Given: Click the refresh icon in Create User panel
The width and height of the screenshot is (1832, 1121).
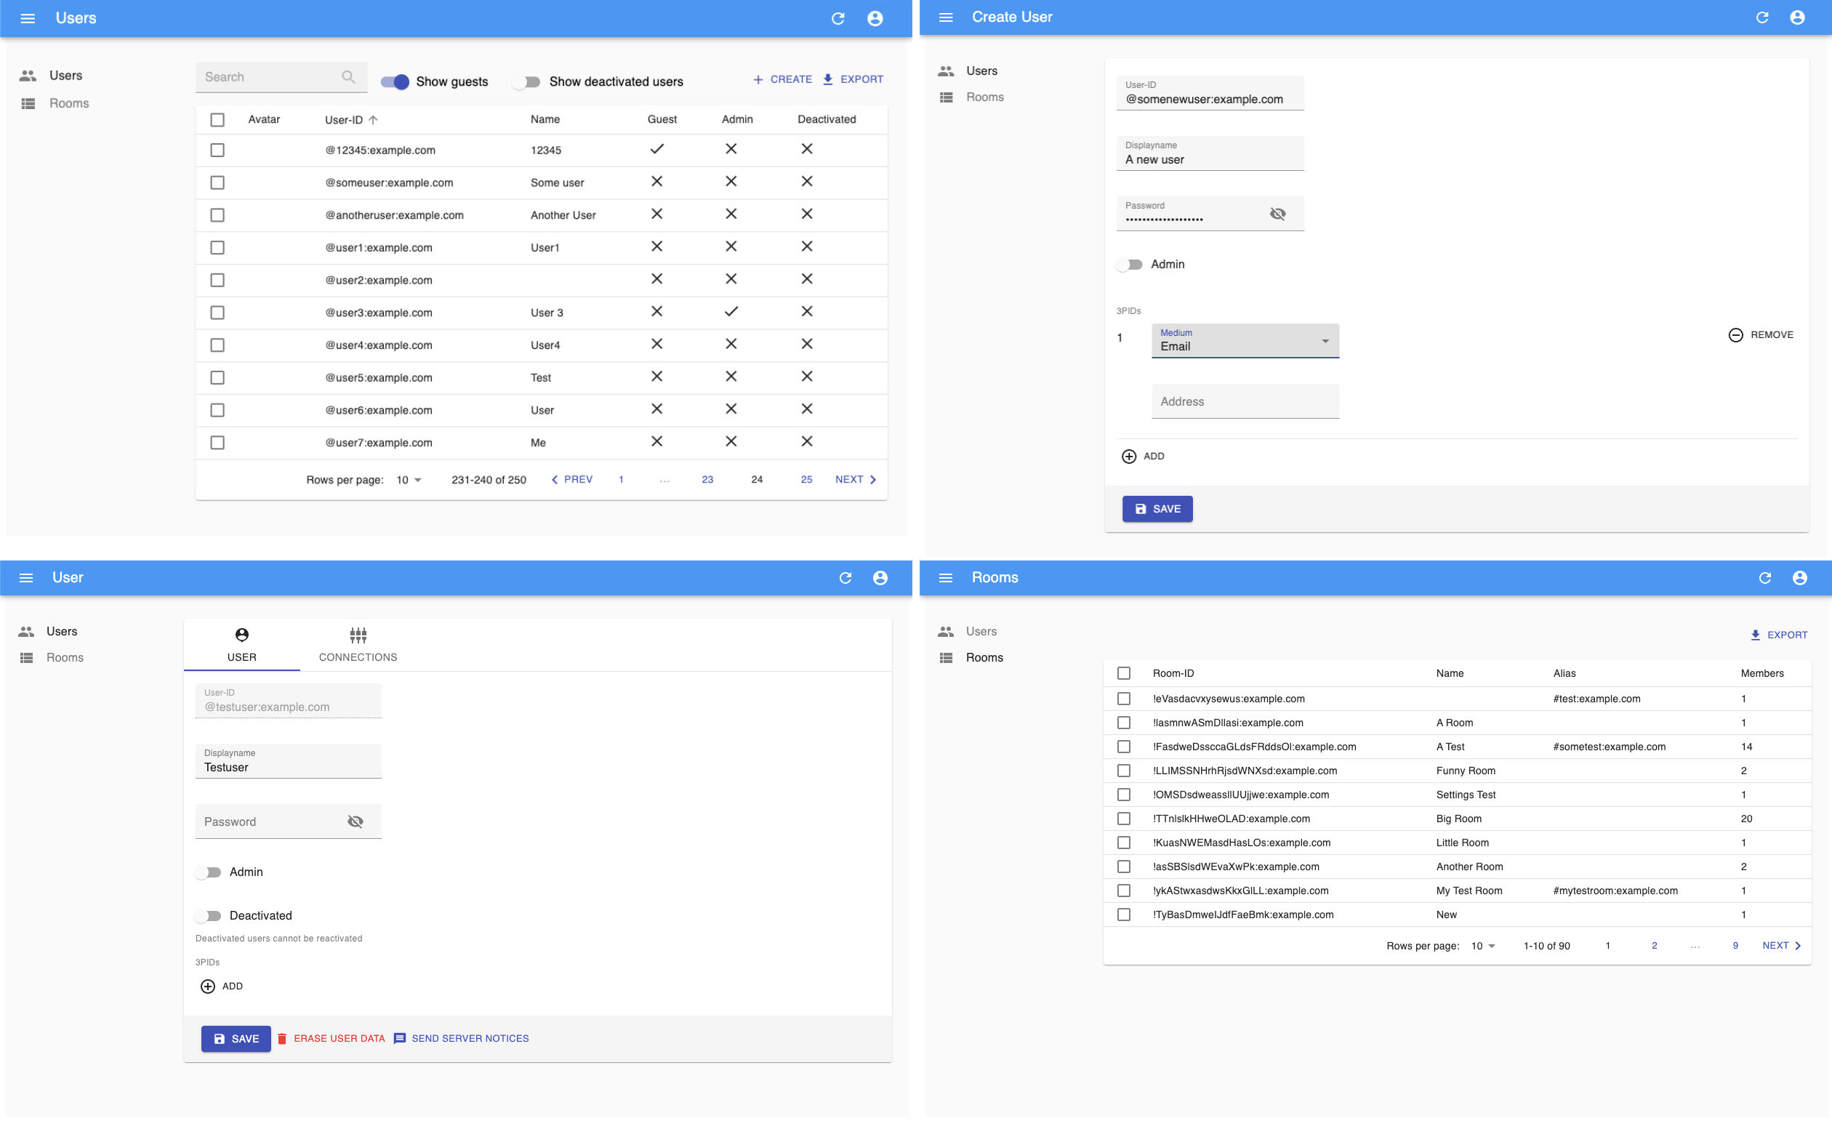Looking at the screenshot, I should tap(1764, 17).
